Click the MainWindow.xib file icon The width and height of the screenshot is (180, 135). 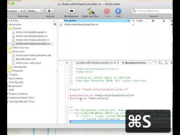point(13,59)
